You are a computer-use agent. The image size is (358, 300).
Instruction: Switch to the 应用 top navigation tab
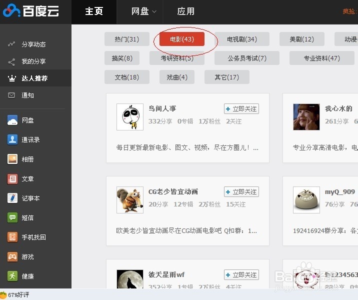(x=186, y=11)
